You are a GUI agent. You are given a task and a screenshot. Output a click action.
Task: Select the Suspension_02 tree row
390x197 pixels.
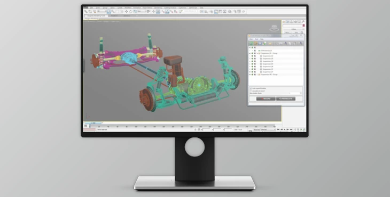coord(267,56)
